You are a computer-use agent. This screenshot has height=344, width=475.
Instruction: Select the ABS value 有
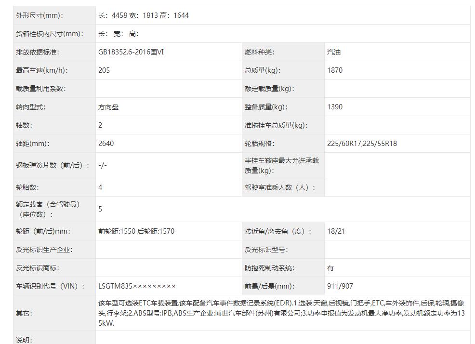[330, 268]
